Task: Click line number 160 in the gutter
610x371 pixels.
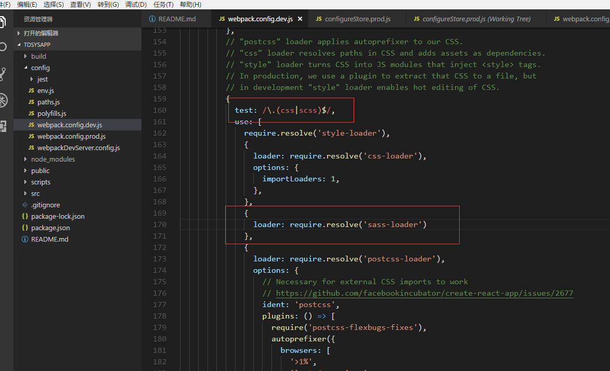Action: [160, 111]
